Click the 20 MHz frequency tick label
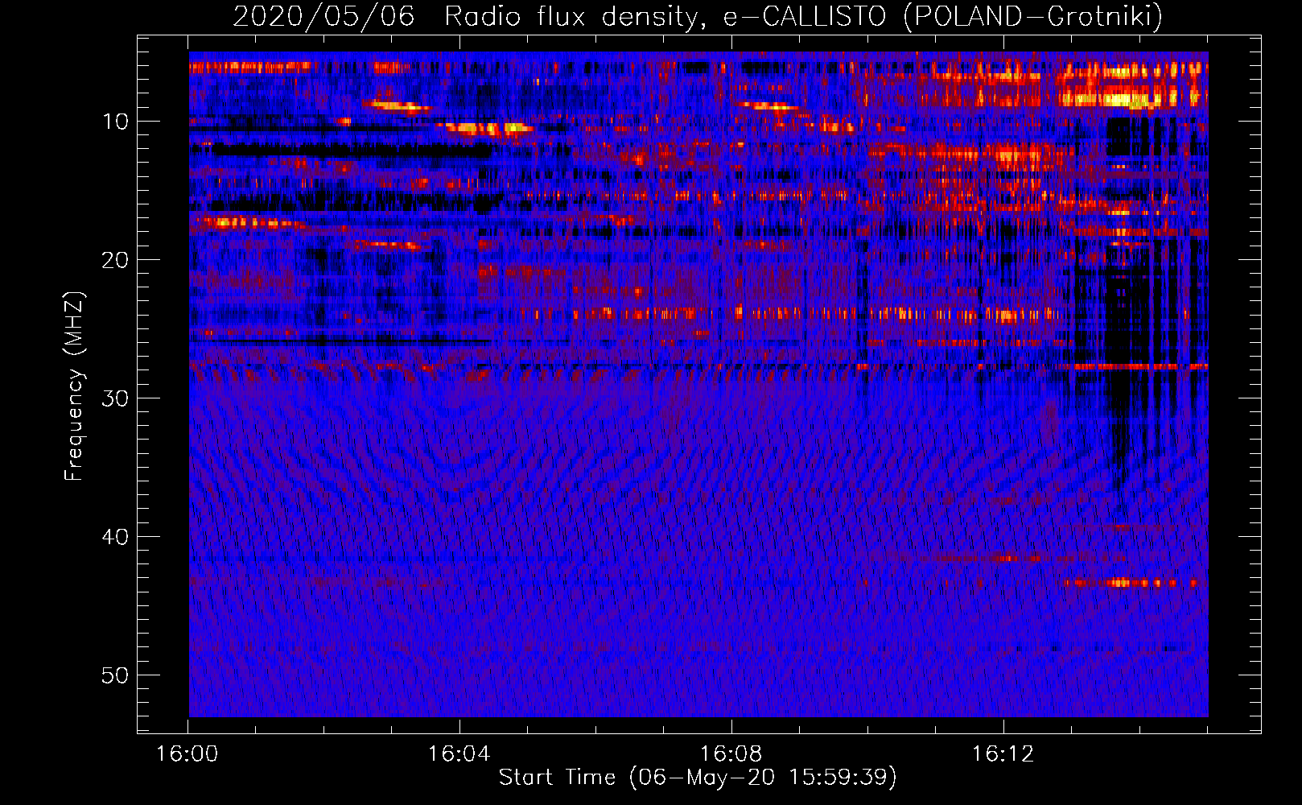Image resolution: width=1302 pixels, height=805 pixels. pyautogui.click(x=115, y=260)
